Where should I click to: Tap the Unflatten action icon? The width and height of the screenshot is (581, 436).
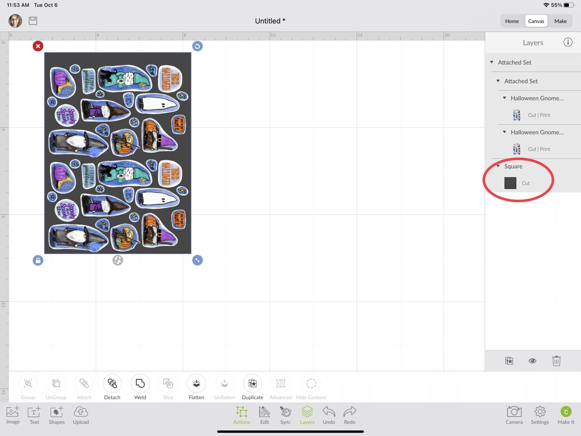click(224, 383)
